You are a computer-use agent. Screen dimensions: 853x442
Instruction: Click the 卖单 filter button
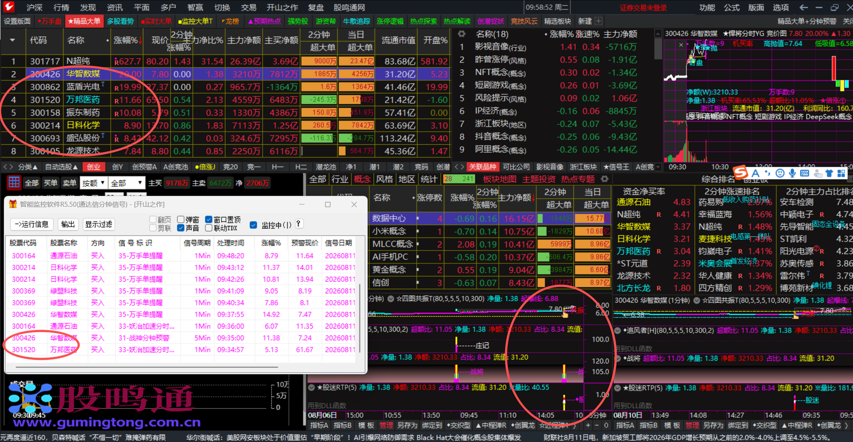[69, 183]
